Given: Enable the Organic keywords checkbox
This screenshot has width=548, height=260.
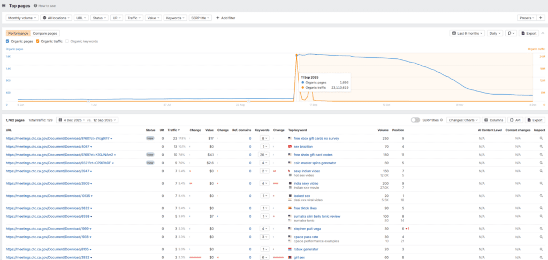Looking at the screenshot, I should click(67, 41).
